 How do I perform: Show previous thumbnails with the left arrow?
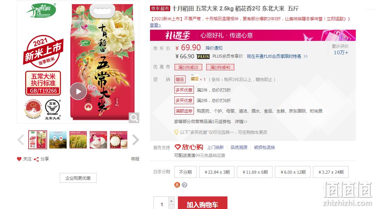[21, 140]
